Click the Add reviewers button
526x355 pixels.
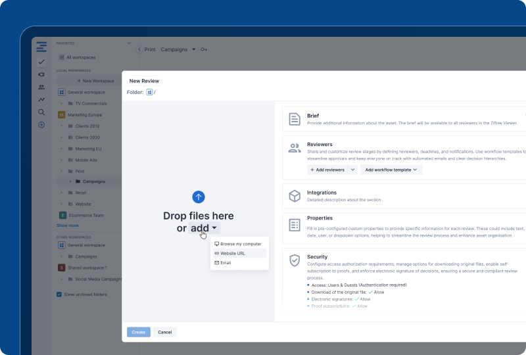point(327,170)
